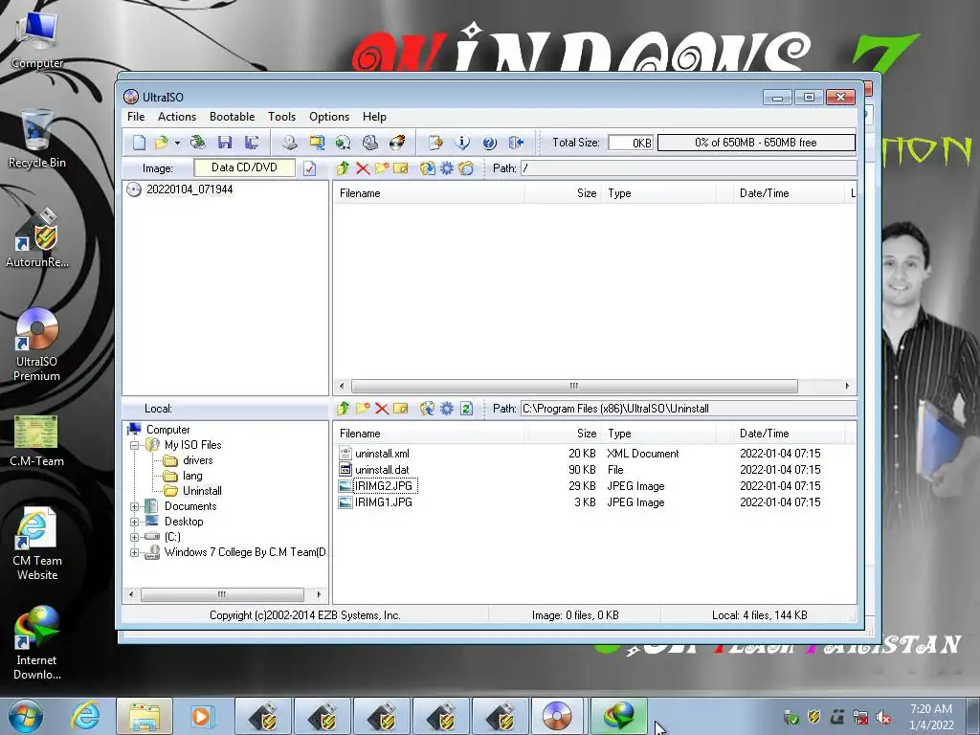Click the image capacity bar showing 650MB free
The height and width of the screenshot is (735, 980).
tap(756, 143)
